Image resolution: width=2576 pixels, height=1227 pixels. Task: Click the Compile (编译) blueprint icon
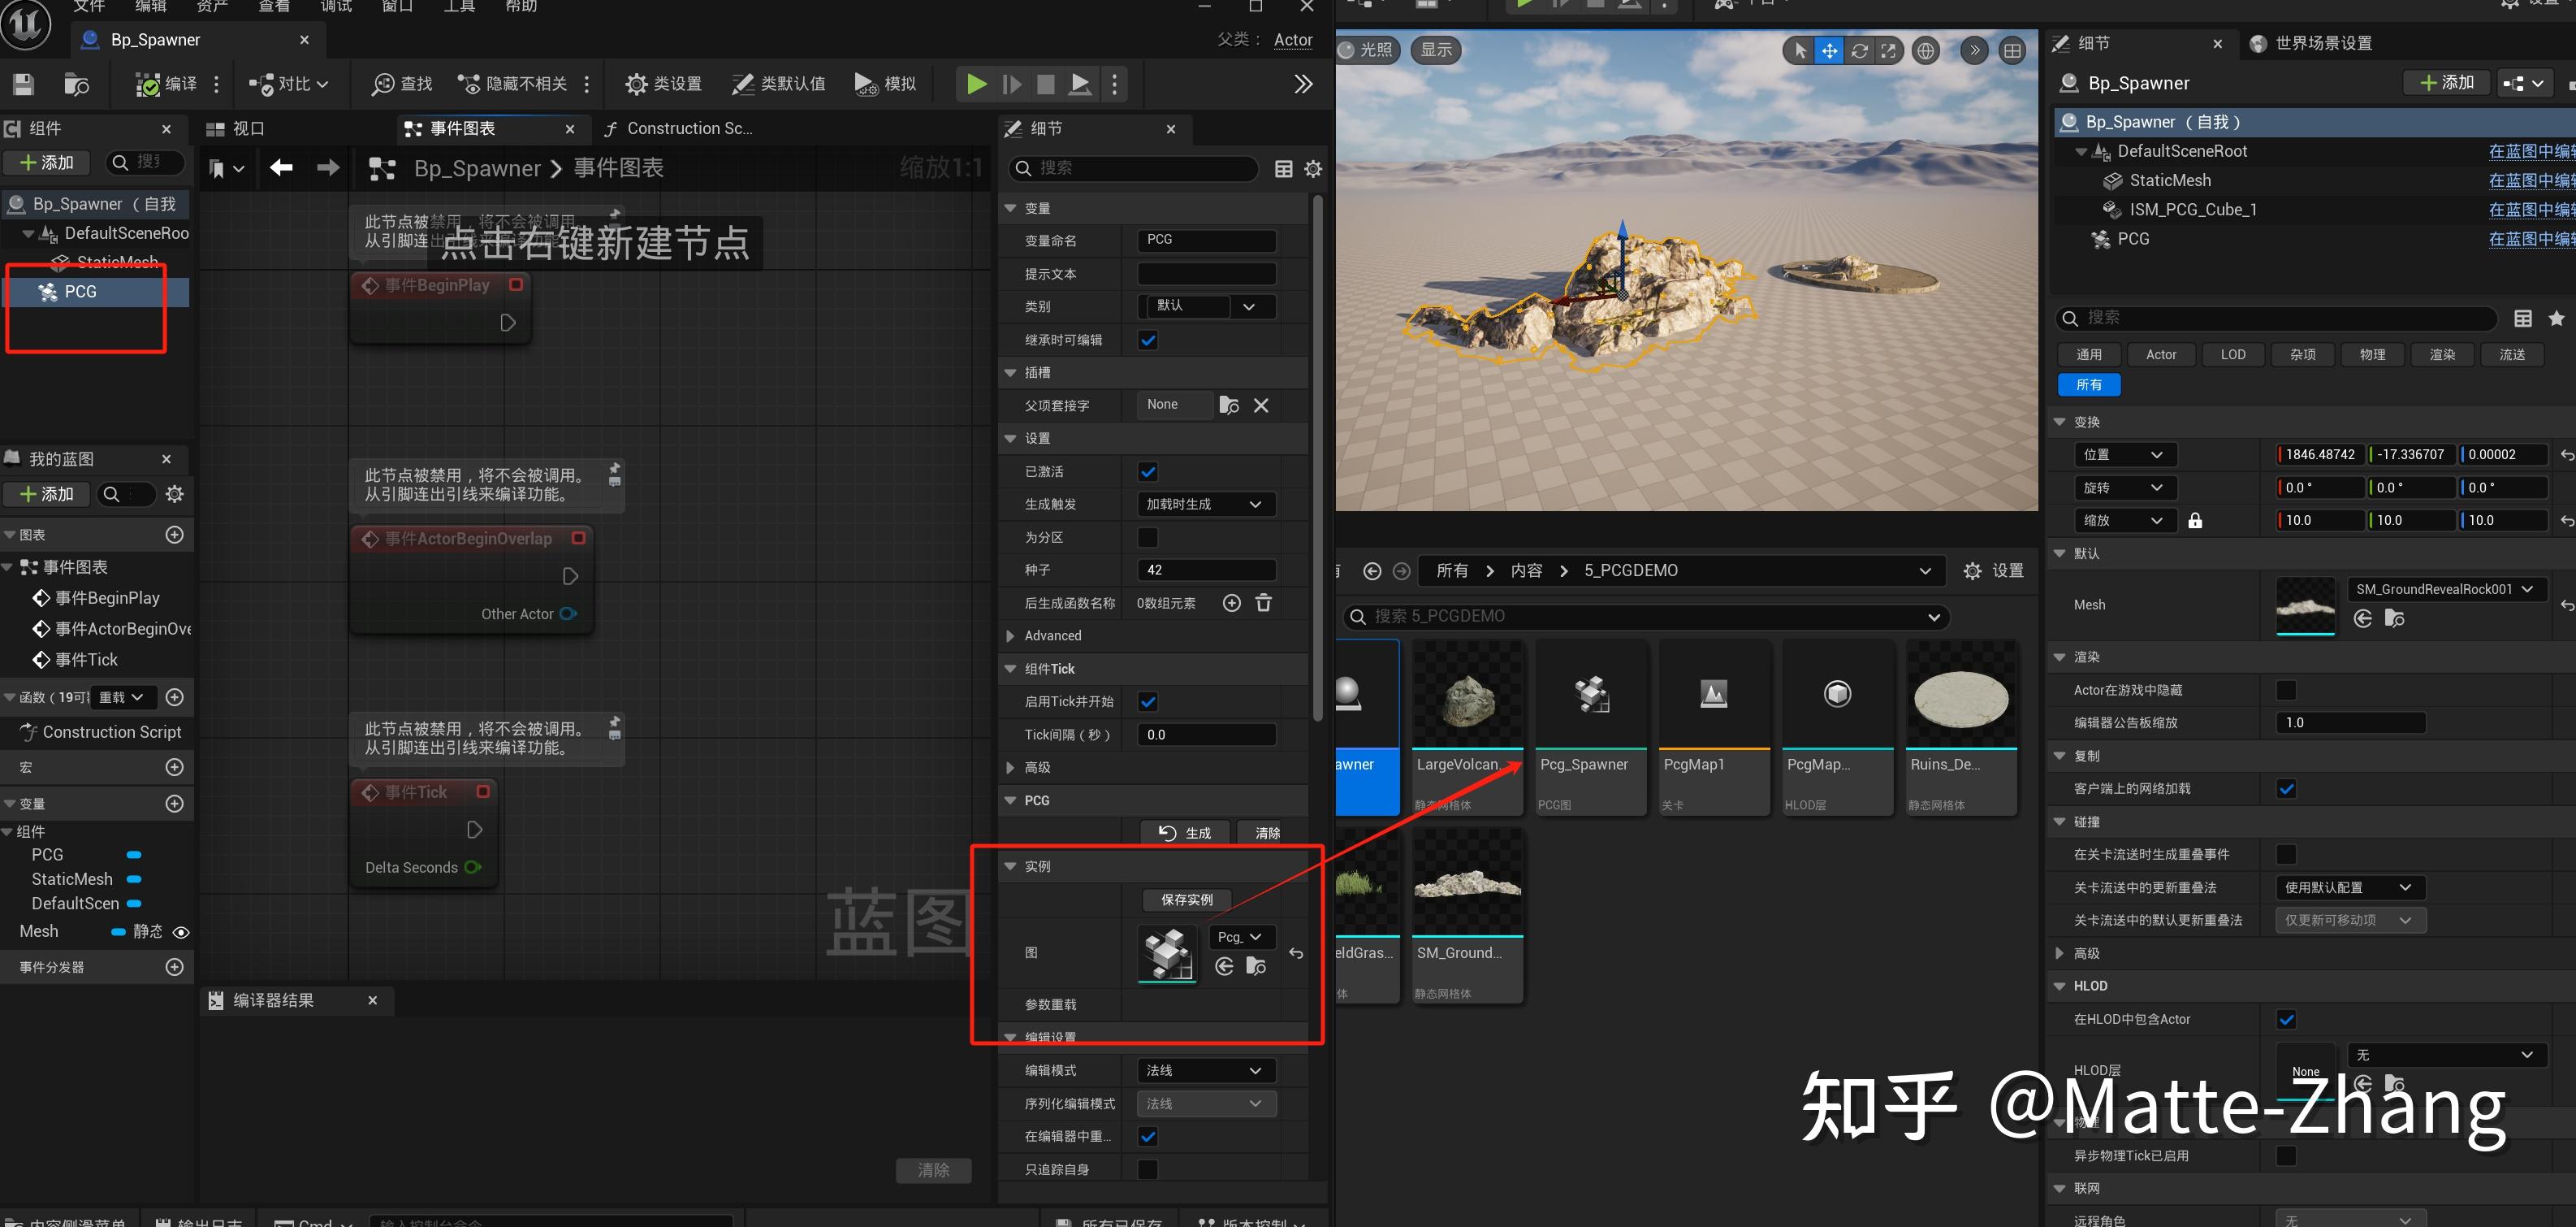(148, 84)
